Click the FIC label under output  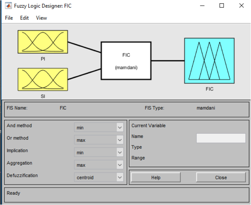click(210, 89)
